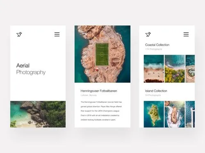
Task: Select the Aerial heading text
Action: [23, 66]
